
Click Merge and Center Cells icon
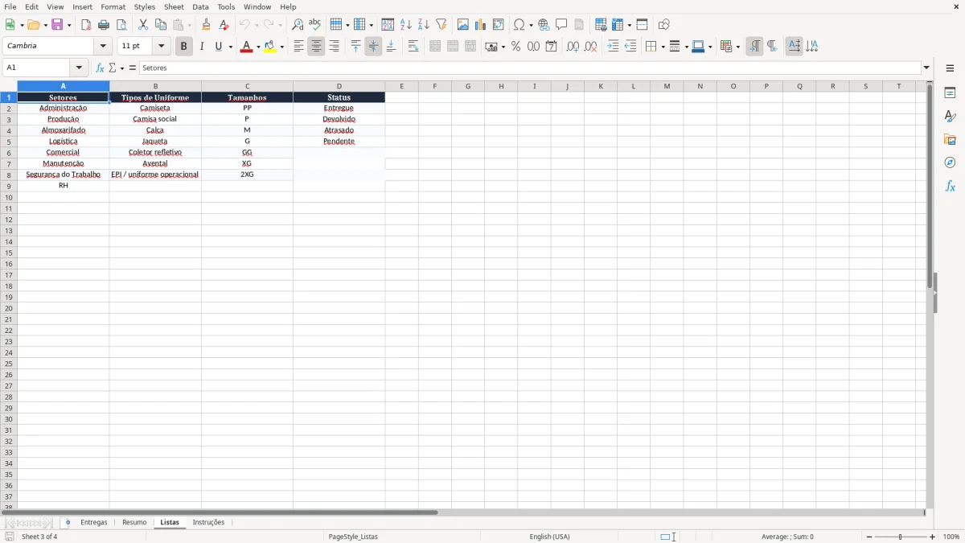(435, 47)
